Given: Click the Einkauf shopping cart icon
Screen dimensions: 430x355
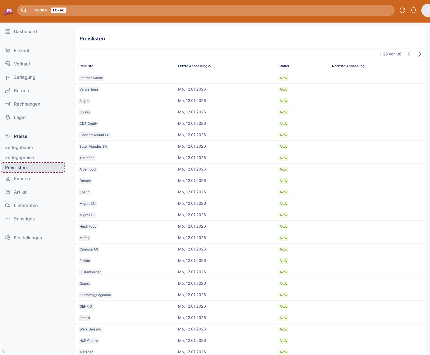Looking at the screenshot, I should [8, 50].
